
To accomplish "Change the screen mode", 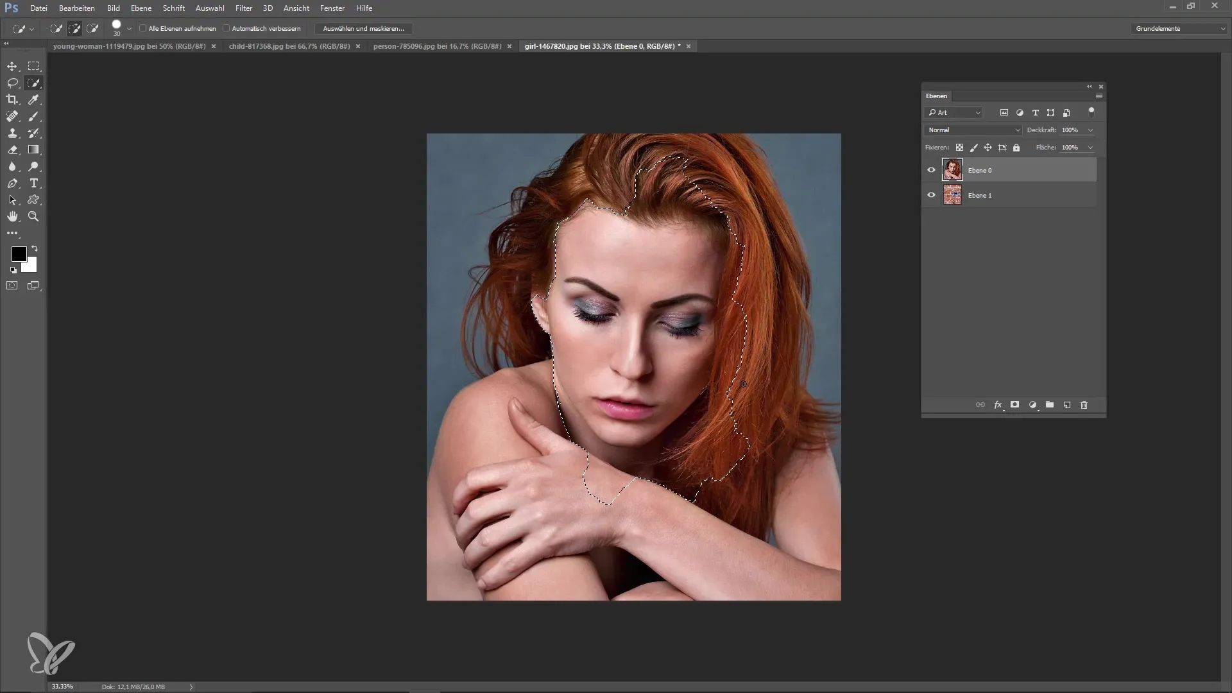I will click(33, 286).
